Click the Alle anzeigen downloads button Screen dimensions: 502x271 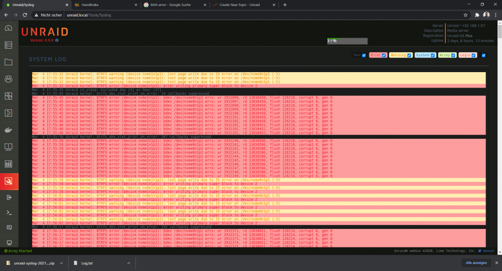476,262
